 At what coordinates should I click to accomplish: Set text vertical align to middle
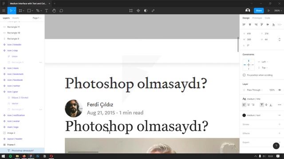click(266, 105)
